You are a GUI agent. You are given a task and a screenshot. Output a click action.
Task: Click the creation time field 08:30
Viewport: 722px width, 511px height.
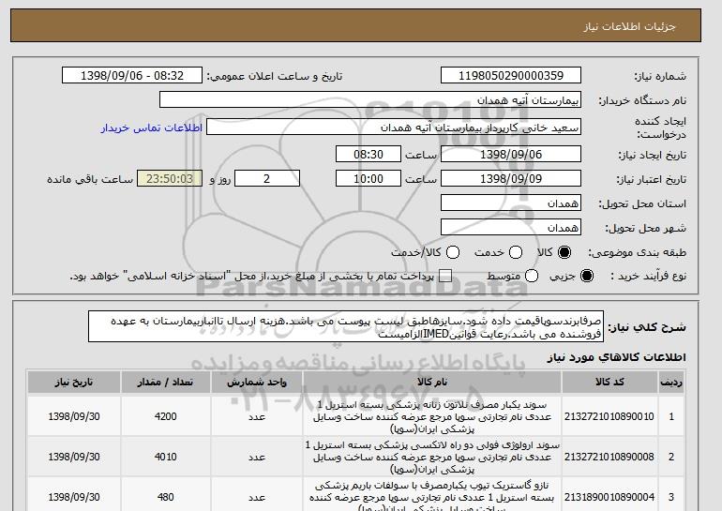click(x=369, y=154)
